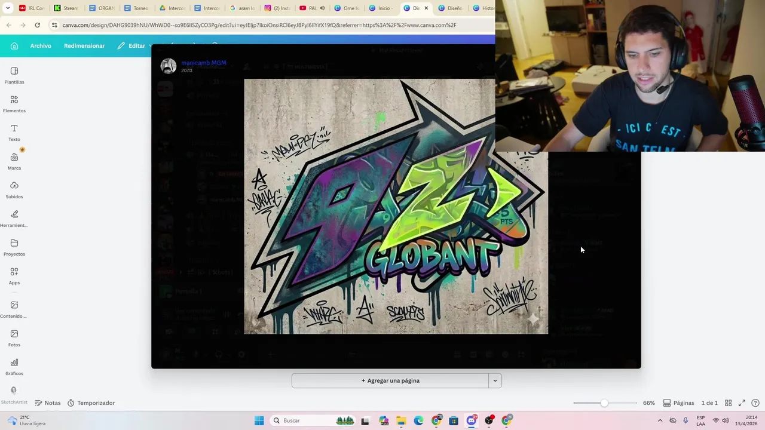Expand the Editar mode dropdown
Screen dimensions: 765x430
pos(135,46)
